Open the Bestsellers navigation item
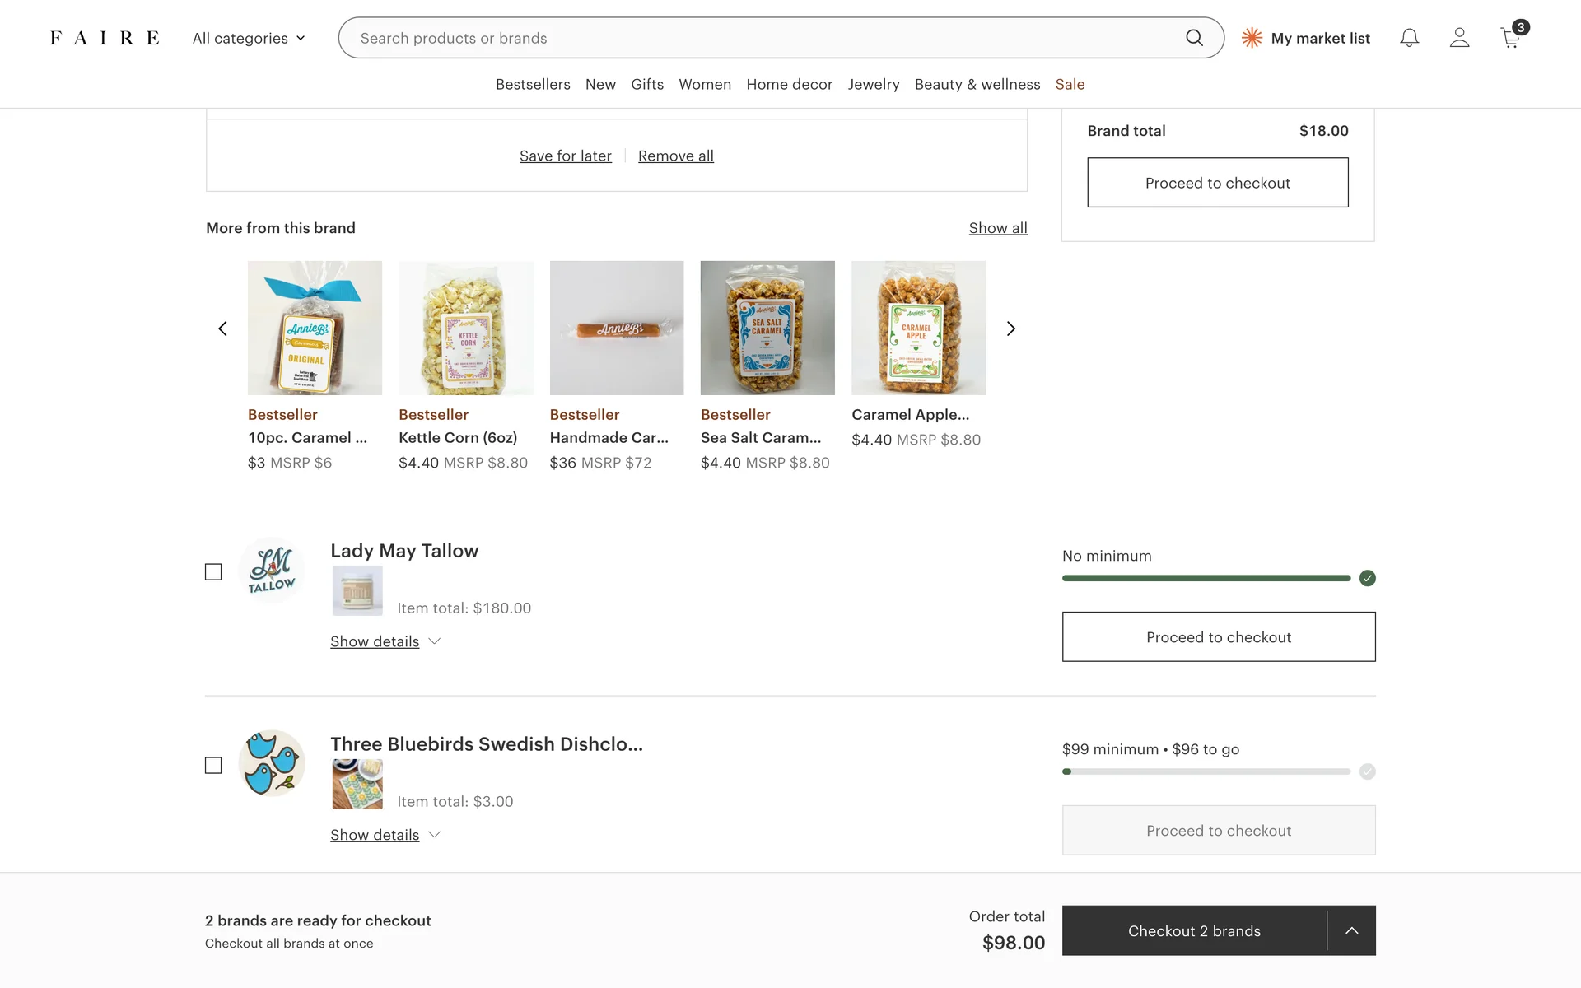The width and height of the screenshot is (1581, 988). (x=533, y=84)
